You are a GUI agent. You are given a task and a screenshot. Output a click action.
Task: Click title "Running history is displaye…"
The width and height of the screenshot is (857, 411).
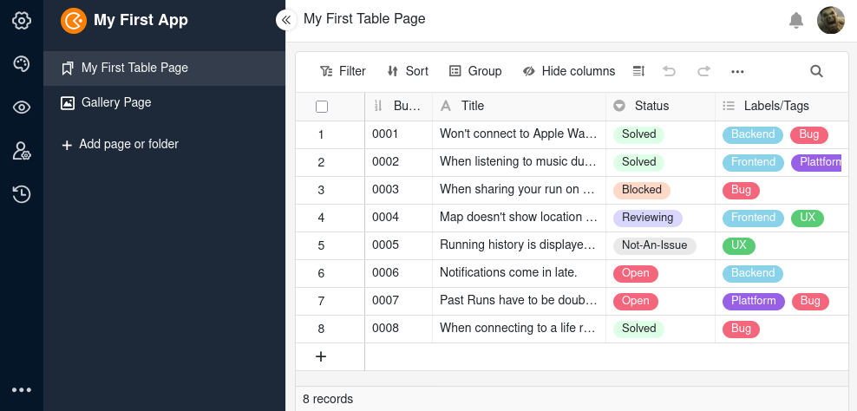pyautogui.click(x=518, y=245)
